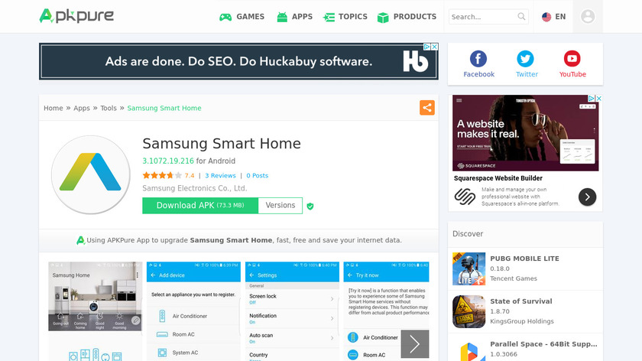The image size is (642, 361).
Task: Click the APKPure logo
Action: (x=76, y=16)
